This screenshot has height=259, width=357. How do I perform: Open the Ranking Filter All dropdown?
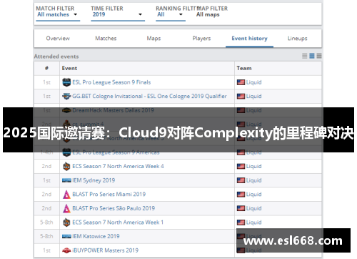pyautogui.click(x=171, y=14)
